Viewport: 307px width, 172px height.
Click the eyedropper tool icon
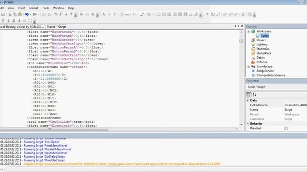tap(142, 14)
